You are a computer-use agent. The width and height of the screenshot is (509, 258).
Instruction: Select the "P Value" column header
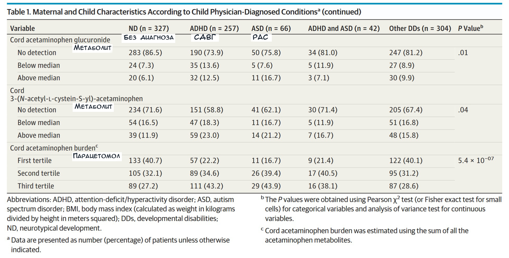(x=470, y=28)
